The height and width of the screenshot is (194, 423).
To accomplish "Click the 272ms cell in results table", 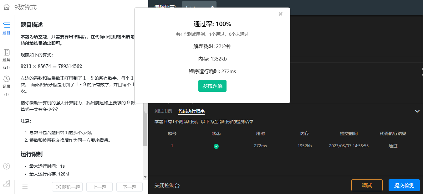I will coord(260,146).
